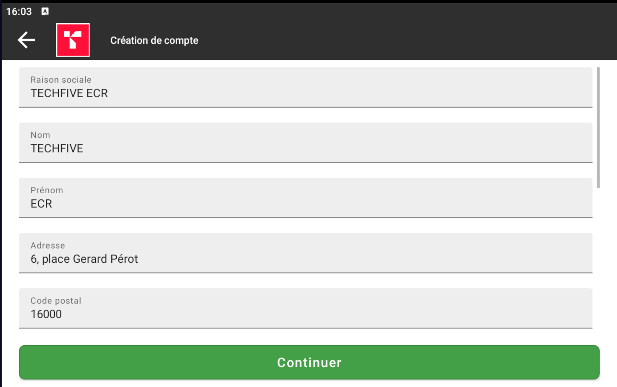Click the "Raison sociale" field label
Image resolution: width=617 pixels, height=387 pixels.
pyautogui.click(x=61, y=80)
